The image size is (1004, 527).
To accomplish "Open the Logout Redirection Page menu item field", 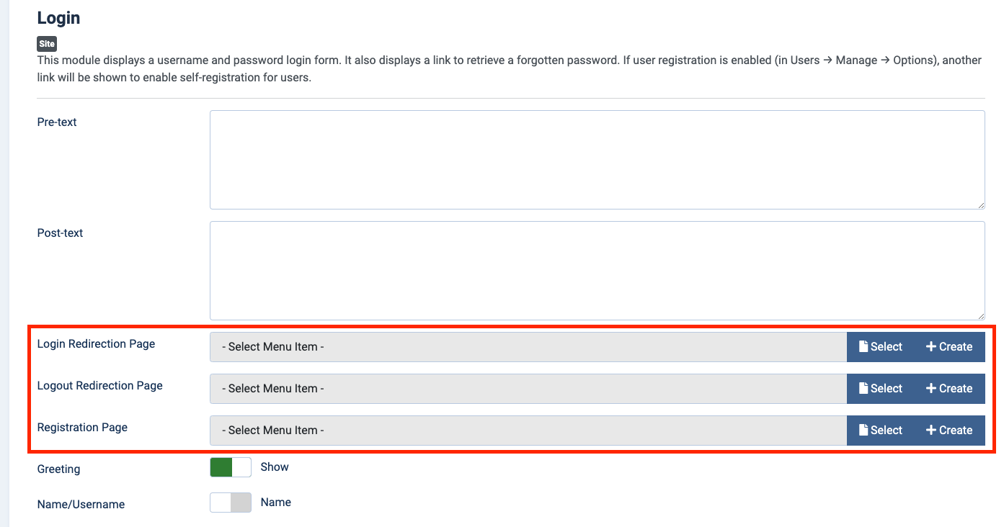I will point(528,388).
